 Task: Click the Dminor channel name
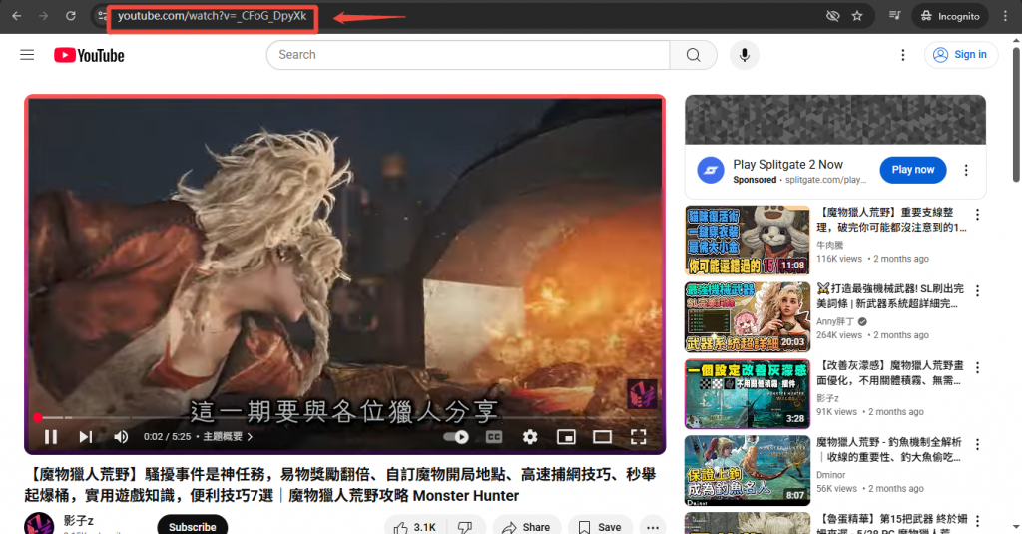(x=831, y=475)
